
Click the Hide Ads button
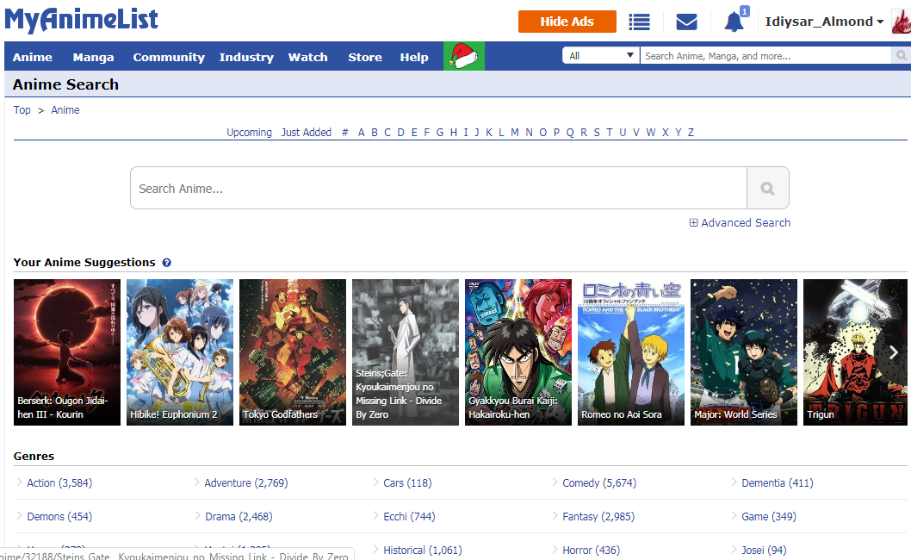point(567,22)
